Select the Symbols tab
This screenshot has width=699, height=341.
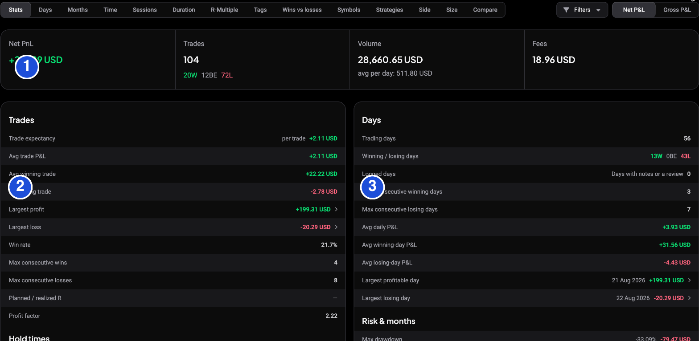click(349, 10)
